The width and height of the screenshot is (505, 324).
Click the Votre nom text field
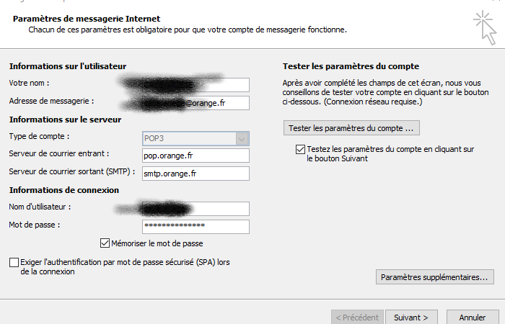[196, 85]
